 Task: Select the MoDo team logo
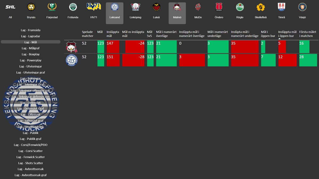(198, 7)
